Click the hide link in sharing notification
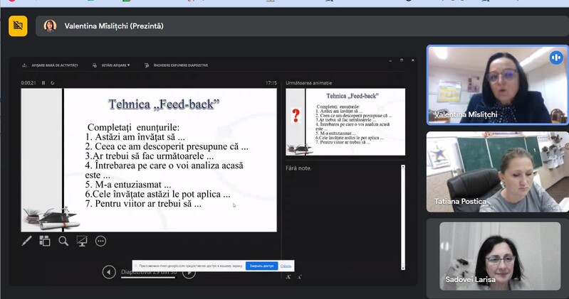 point(286,266)
